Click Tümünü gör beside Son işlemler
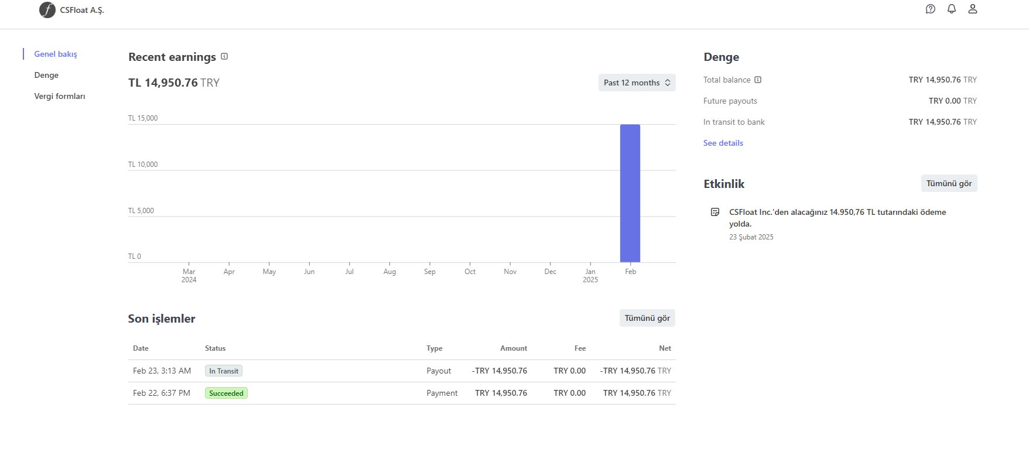1029x476 pixels. (647, 318)
